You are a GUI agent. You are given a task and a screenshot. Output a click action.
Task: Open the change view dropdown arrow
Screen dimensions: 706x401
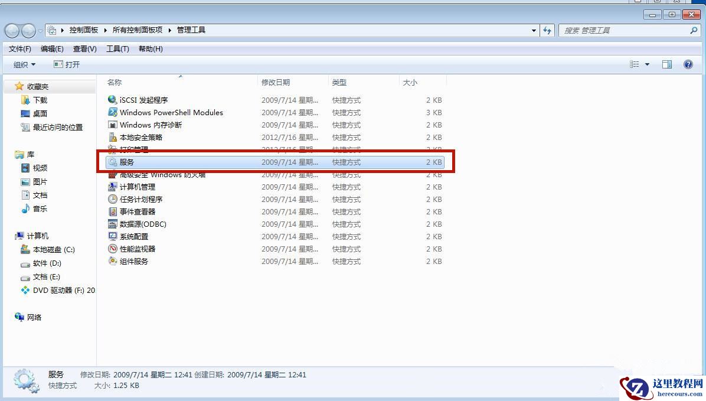(646, 64)
